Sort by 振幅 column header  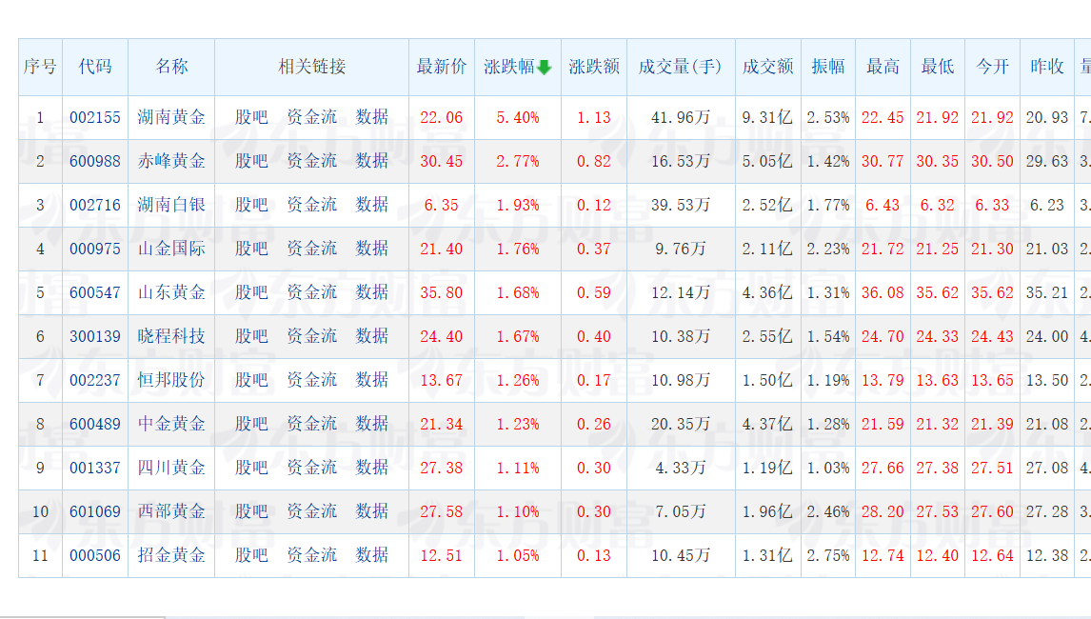click(828, 67)
